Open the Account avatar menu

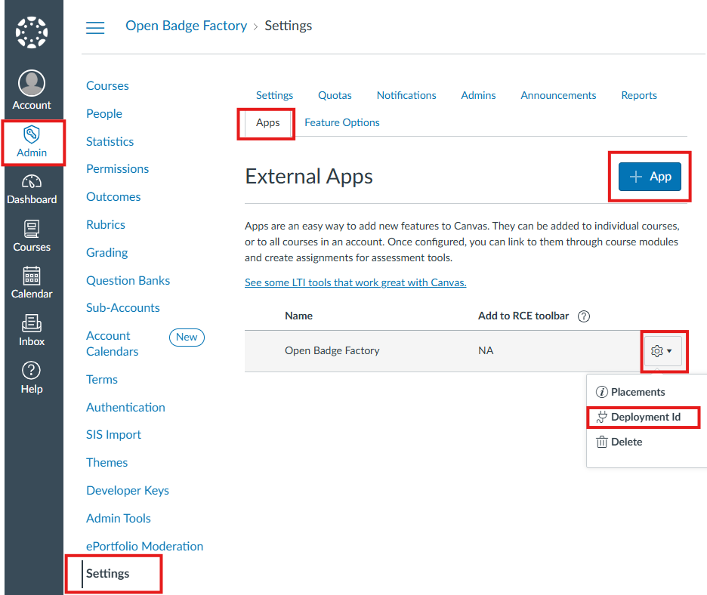pyautogui.click(x=32, y=90)
